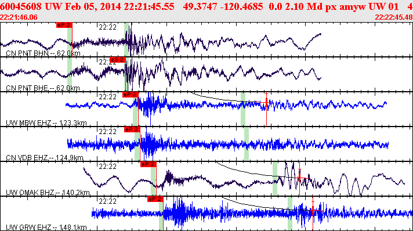This screenshot has height=231, width=413.
Task: Click the red coda duration marker on OMAK BHZ
Action: point(299,179)
